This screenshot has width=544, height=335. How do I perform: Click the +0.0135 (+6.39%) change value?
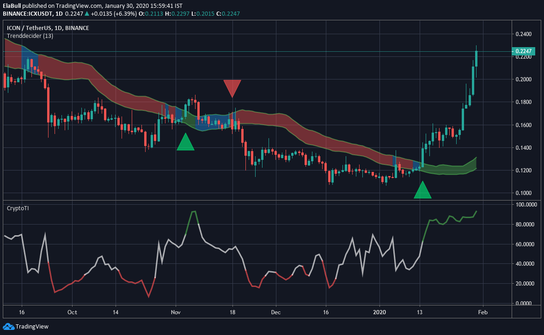click(114, 14)
